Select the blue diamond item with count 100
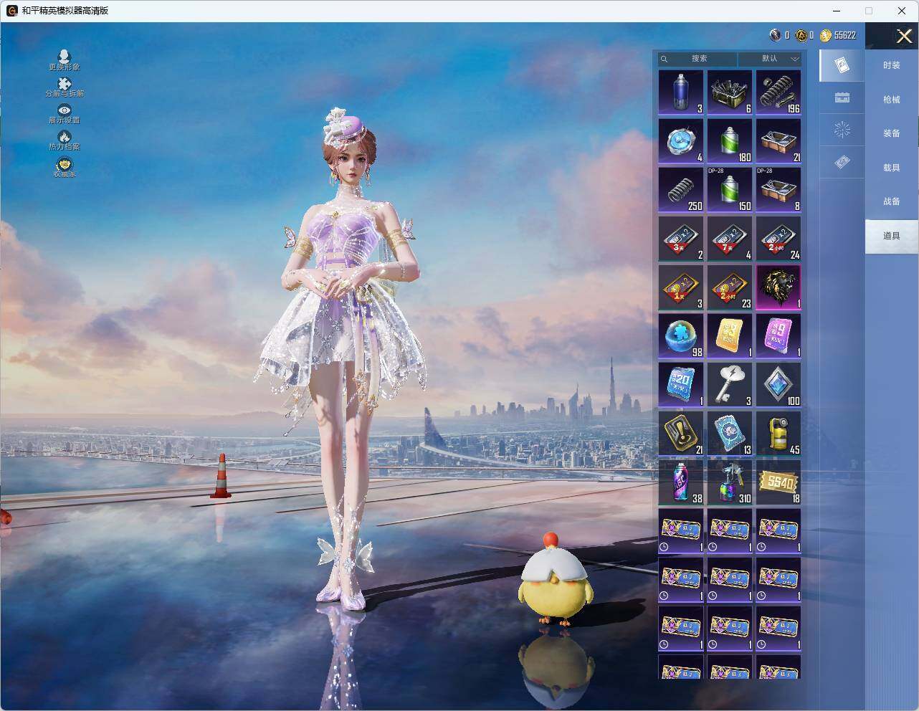This screenshot has height=711, width=919. point(778,385)
